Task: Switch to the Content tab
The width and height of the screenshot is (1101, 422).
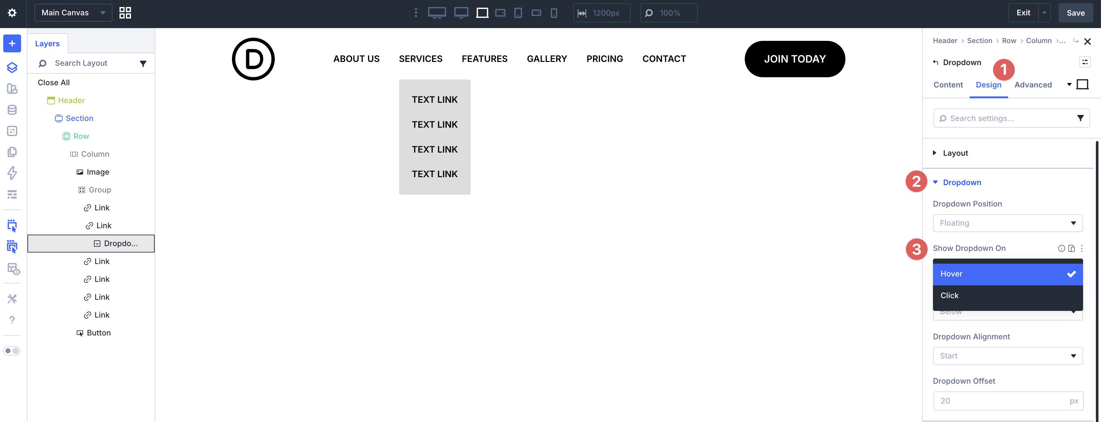Action: pos(948,85)
